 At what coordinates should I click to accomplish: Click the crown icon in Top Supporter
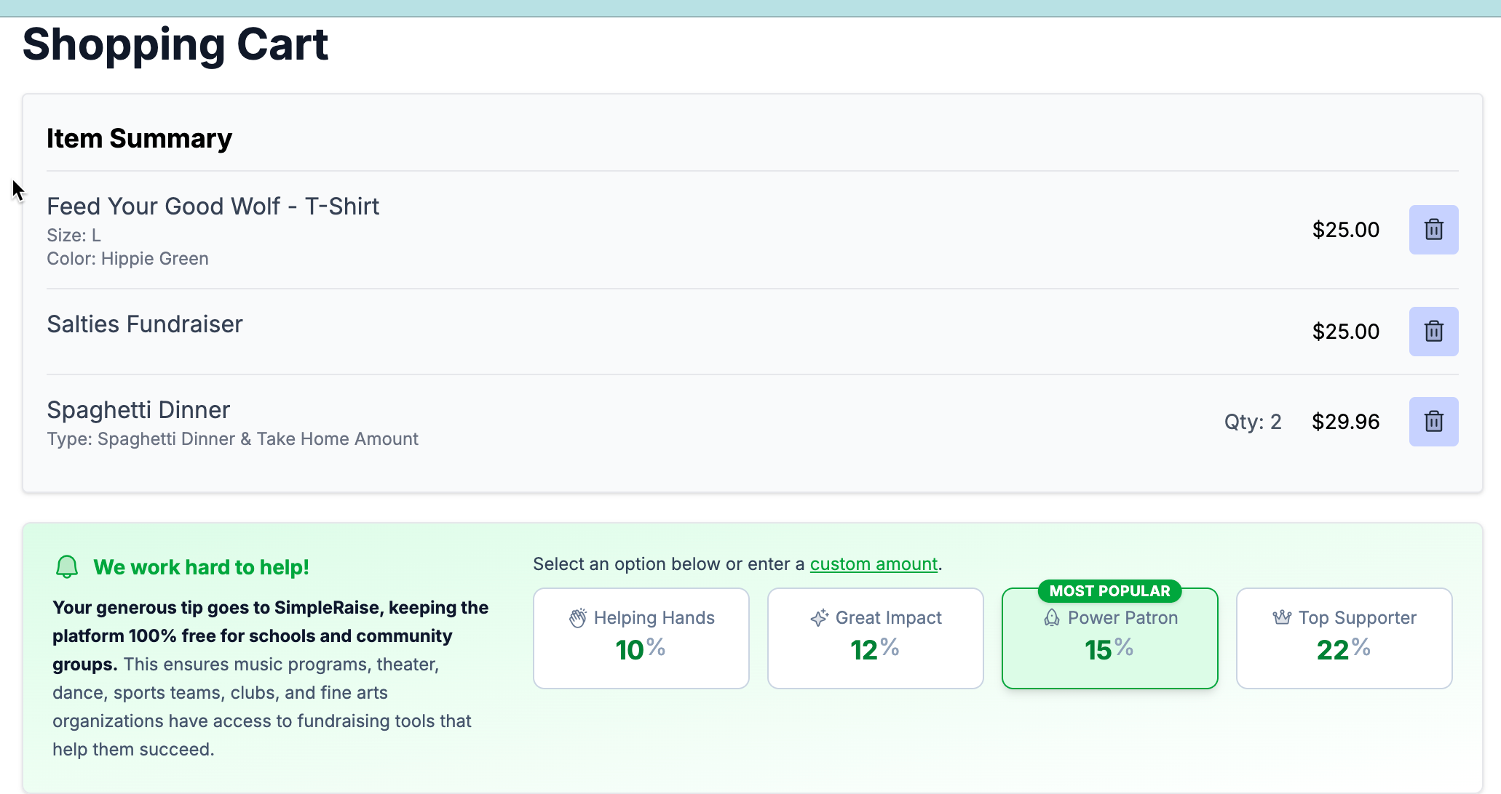pos(1282,618)
